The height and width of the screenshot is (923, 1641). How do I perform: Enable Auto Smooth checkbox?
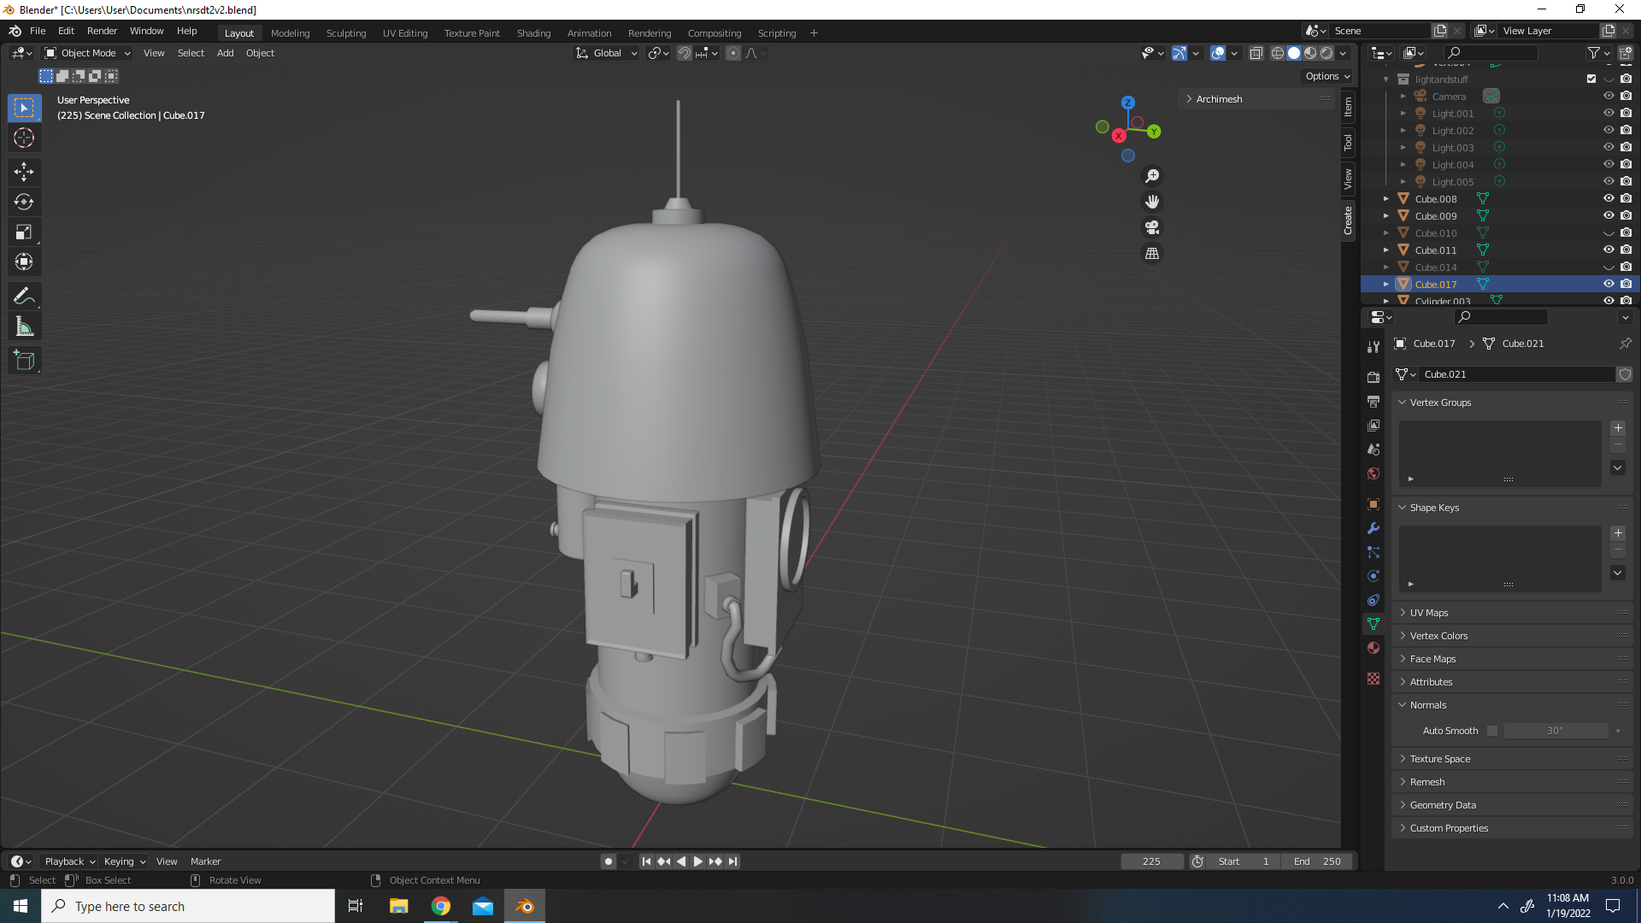[1492, 731]
